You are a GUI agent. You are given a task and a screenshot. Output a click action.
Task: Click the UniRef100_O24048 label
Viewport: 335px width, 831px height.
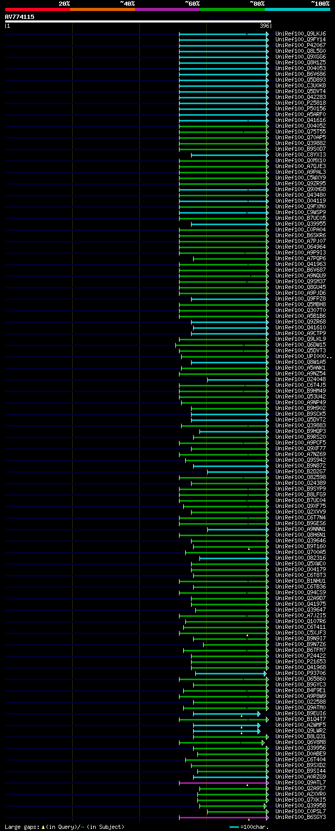(x=300, y=379)
